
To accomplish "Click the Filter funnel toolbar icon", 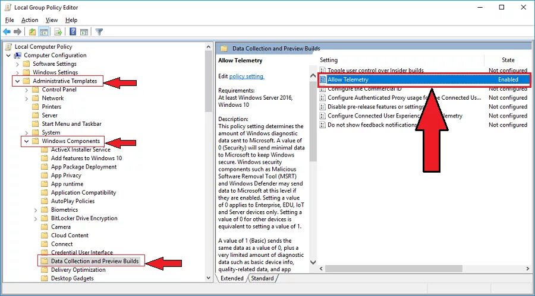I will click(99, 32).
